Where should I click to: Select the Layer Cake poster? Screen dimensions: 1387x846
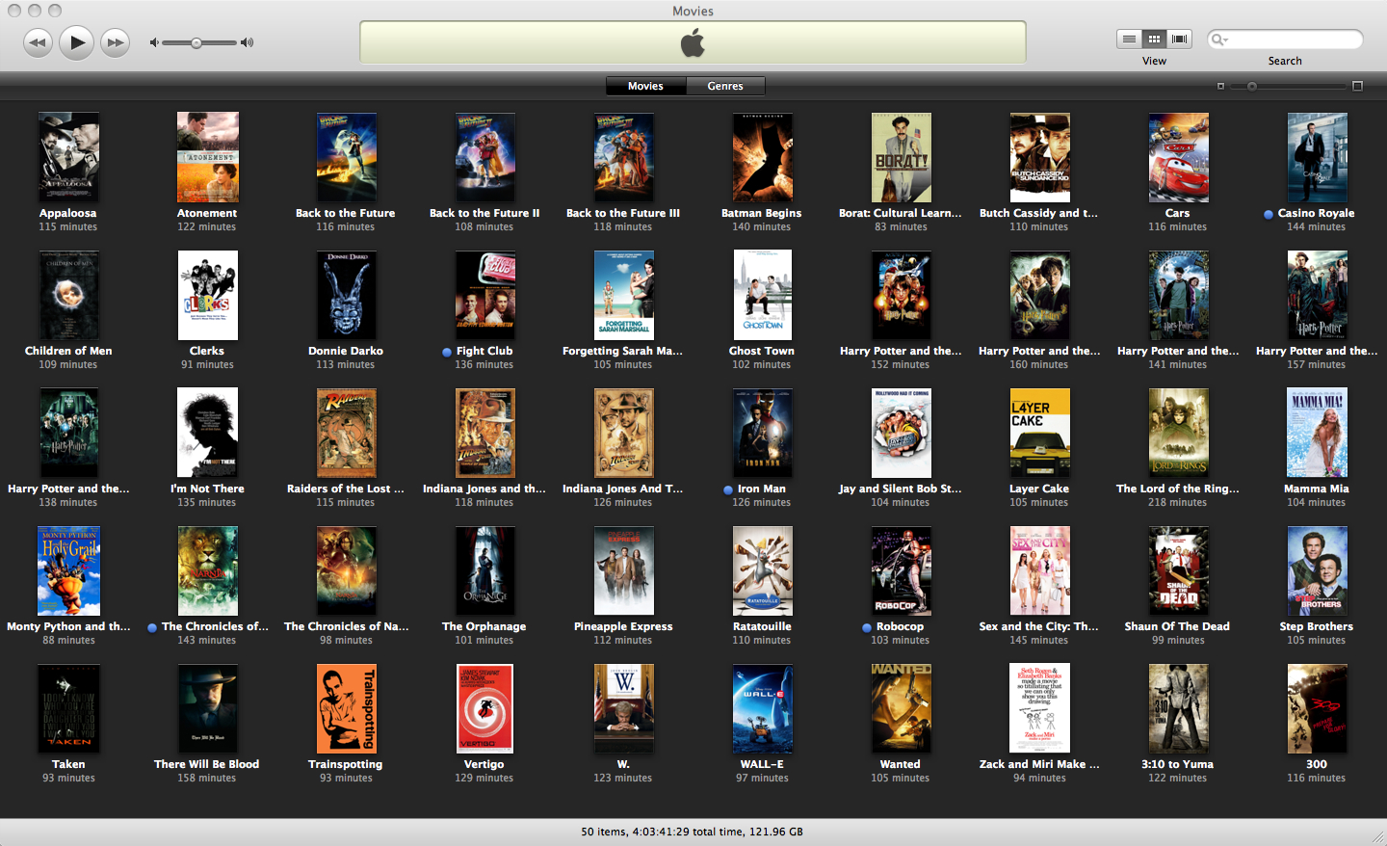pyautogui.click(x=1039, y=433)
